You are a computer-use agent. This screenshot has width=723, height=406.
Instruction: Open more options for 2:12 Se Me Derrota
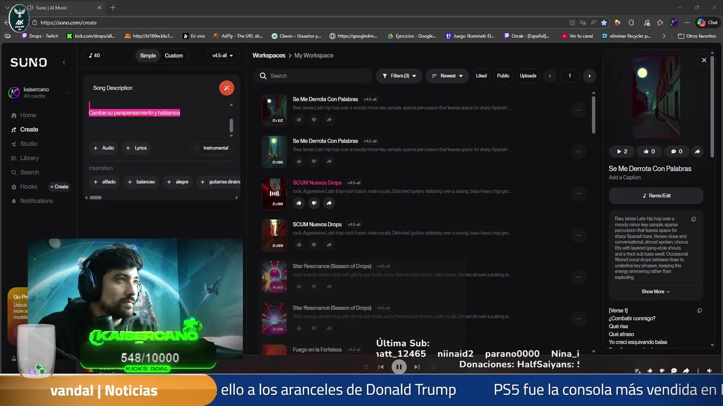pos(578,110)
